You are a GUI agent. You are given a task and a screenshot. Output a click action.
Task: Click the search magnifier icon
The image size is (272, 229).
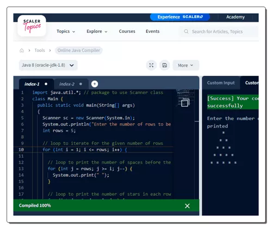[x=186, y=32]
